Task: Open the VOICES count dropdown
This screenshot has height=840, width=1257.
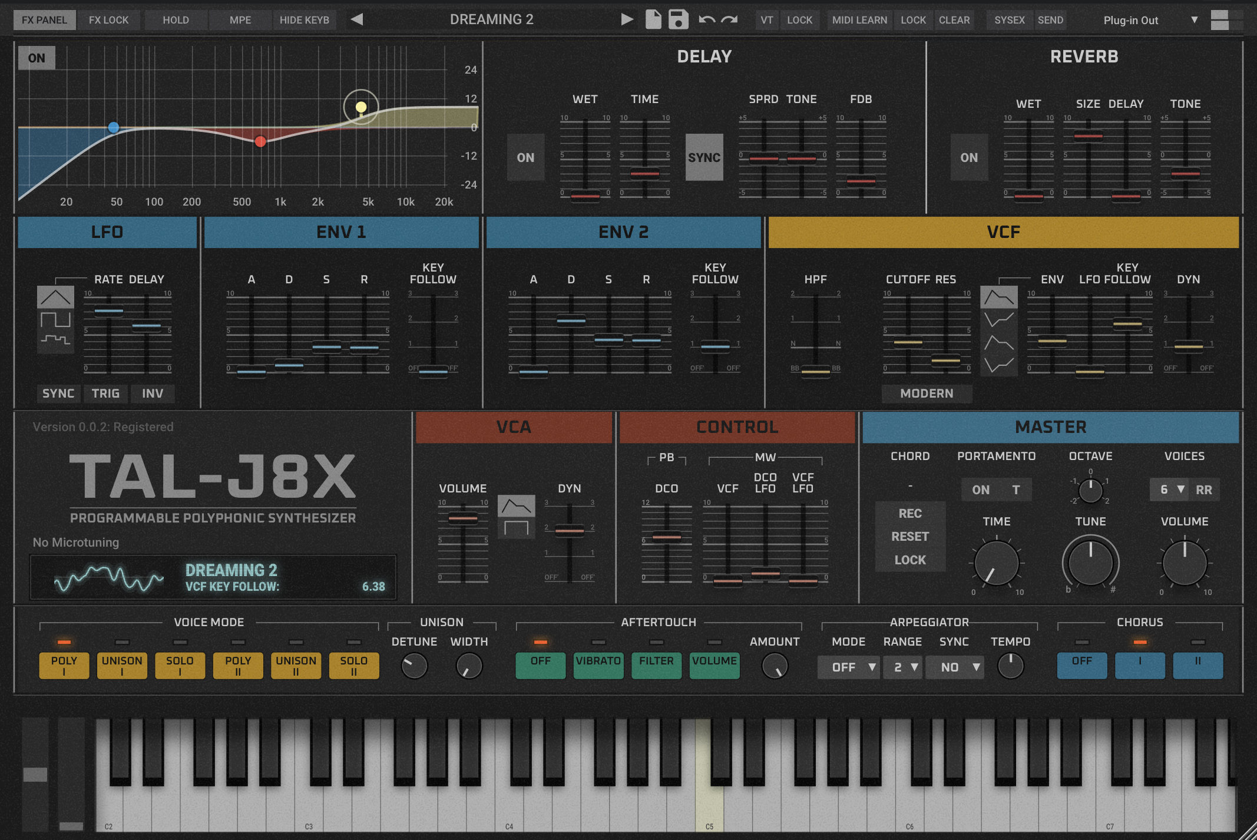Action: 1170,490
